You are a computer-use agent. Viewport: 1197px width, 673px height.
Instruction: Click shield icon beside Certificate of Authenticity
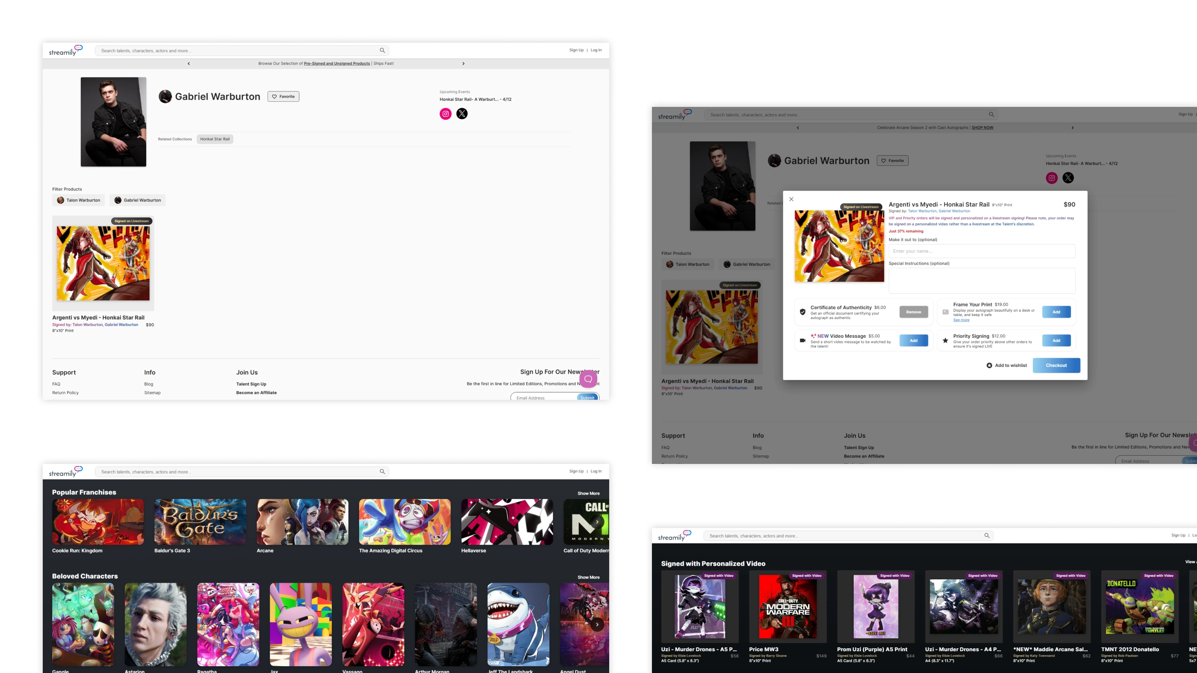(802, 312)
